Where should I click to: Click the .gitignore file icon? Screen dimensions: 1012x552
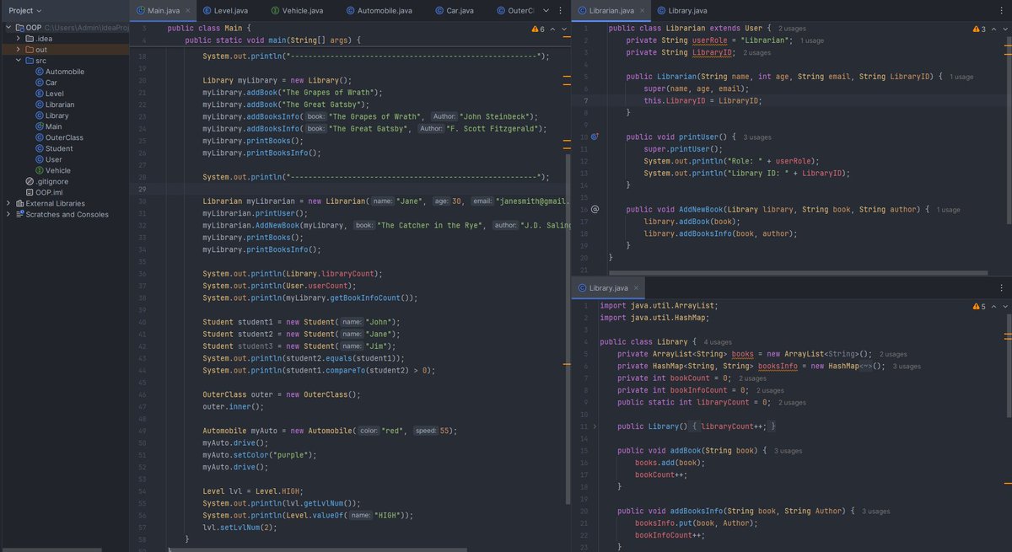(x=30, y=181)
